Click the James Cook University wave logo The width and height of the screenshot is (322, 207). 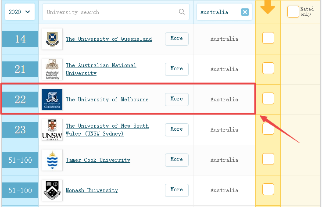coord(52,160)
